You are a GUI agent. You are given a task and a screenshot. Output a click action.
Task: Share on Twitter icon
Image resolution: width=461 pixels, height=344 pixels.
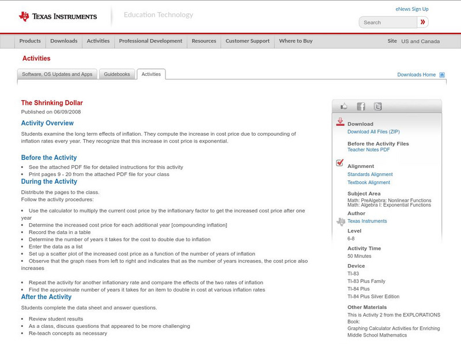pos(378,106)
